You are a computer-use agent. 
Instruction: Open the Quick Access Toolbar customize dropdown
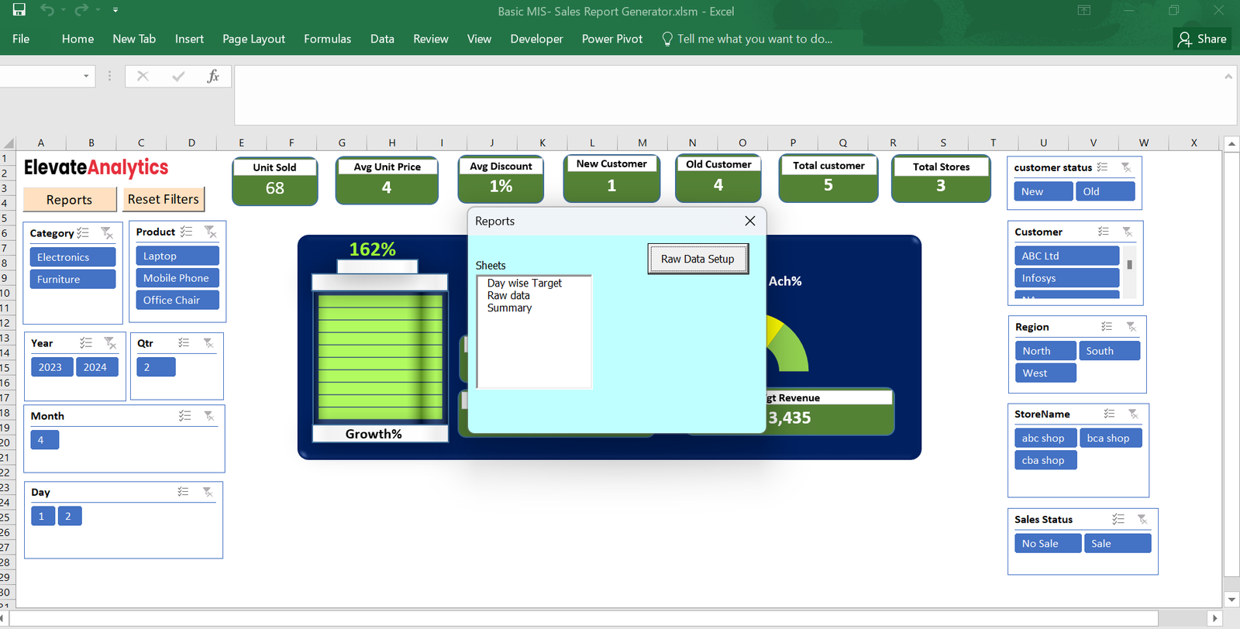click(x=115, y=10)
